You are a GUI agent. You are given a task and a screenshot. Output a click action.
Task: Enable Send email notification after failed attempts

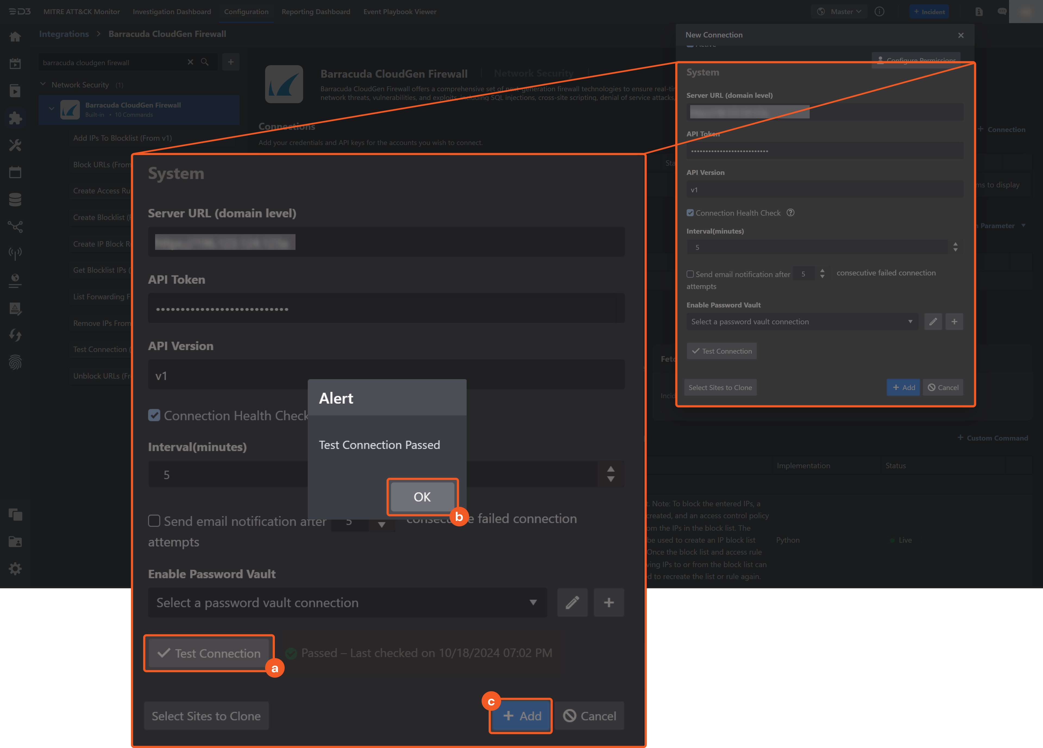click(x=155, y=521)
